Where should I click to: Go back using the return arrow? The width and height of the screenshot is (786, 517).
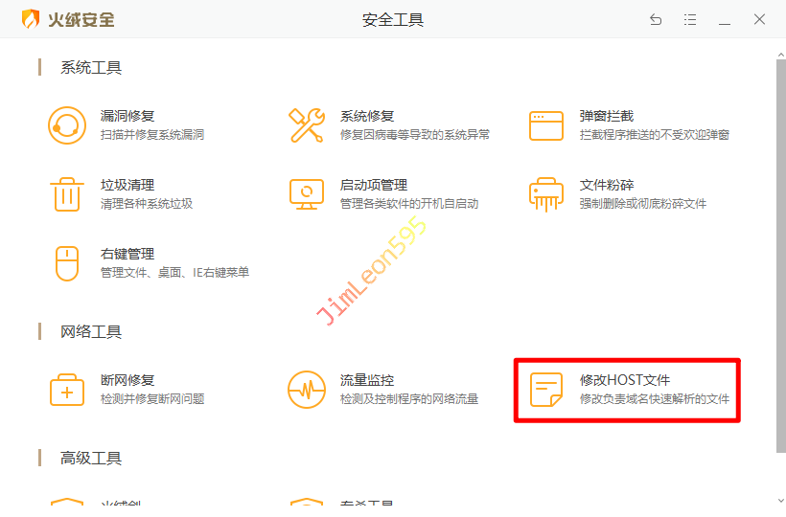656,19
